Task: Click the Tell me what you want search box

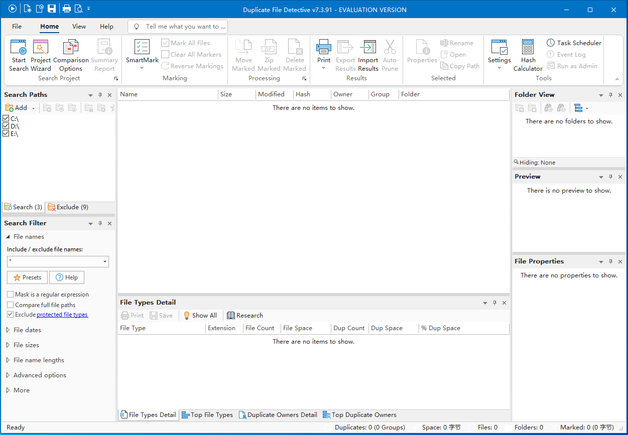Action: tap(178, 27)
